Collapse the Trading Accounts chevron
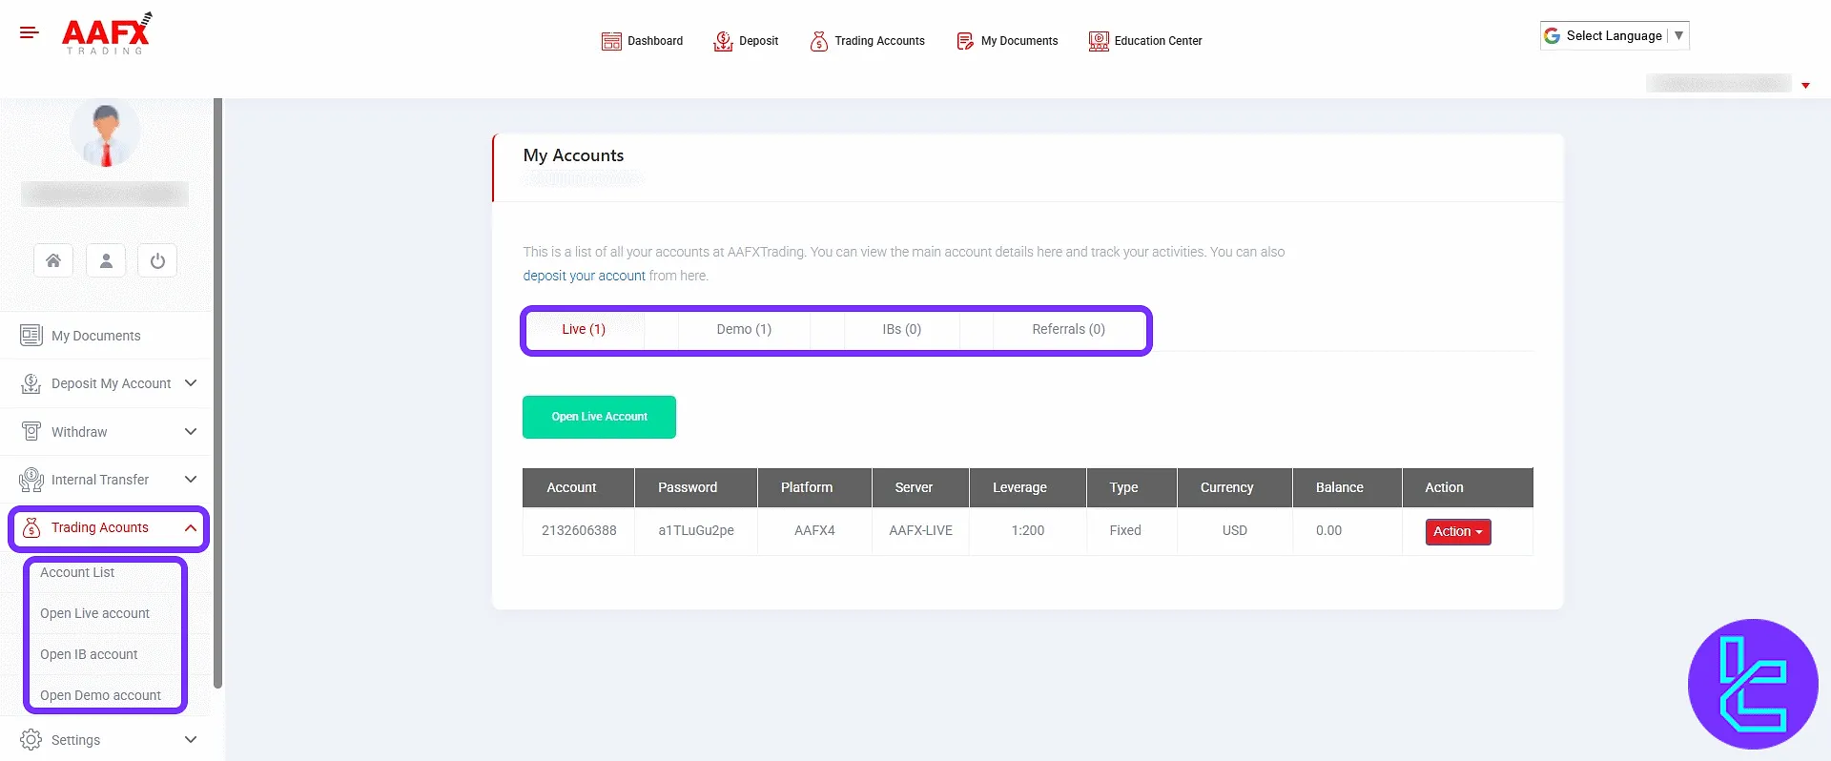This screenshot has height=761, width=1831. [x=191, y=528]
